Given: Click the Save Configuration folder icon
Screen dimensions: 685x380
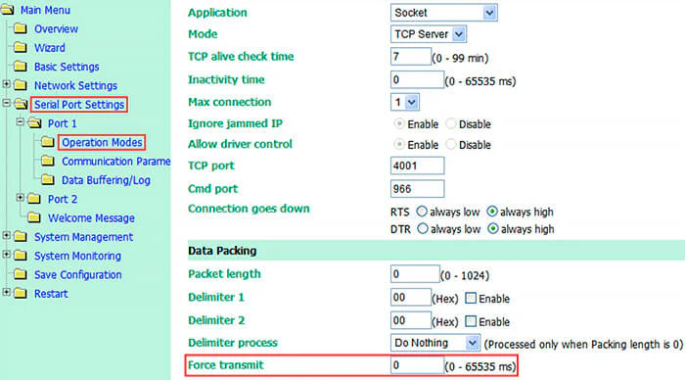Looking at the screenshot, I should click(x=21, y=274).
